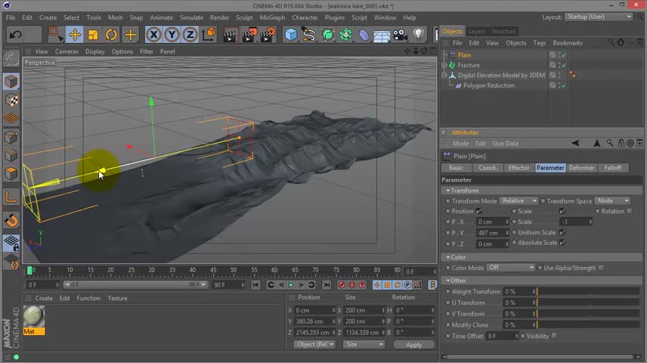Image resolution: width=647 pixels, height=363 pixels.
Task: Select the Move tool in toolbar
Action: tap(74, 35)
